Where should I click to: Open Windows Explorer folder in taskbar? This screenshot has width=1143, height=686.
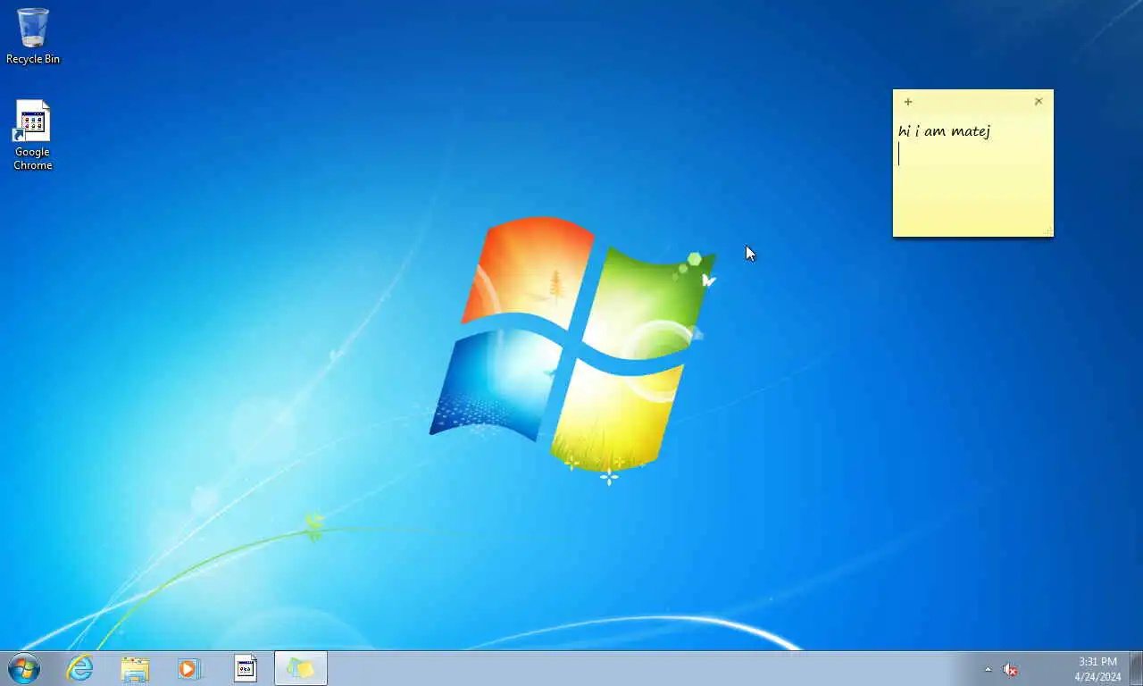tap(135, 668)
